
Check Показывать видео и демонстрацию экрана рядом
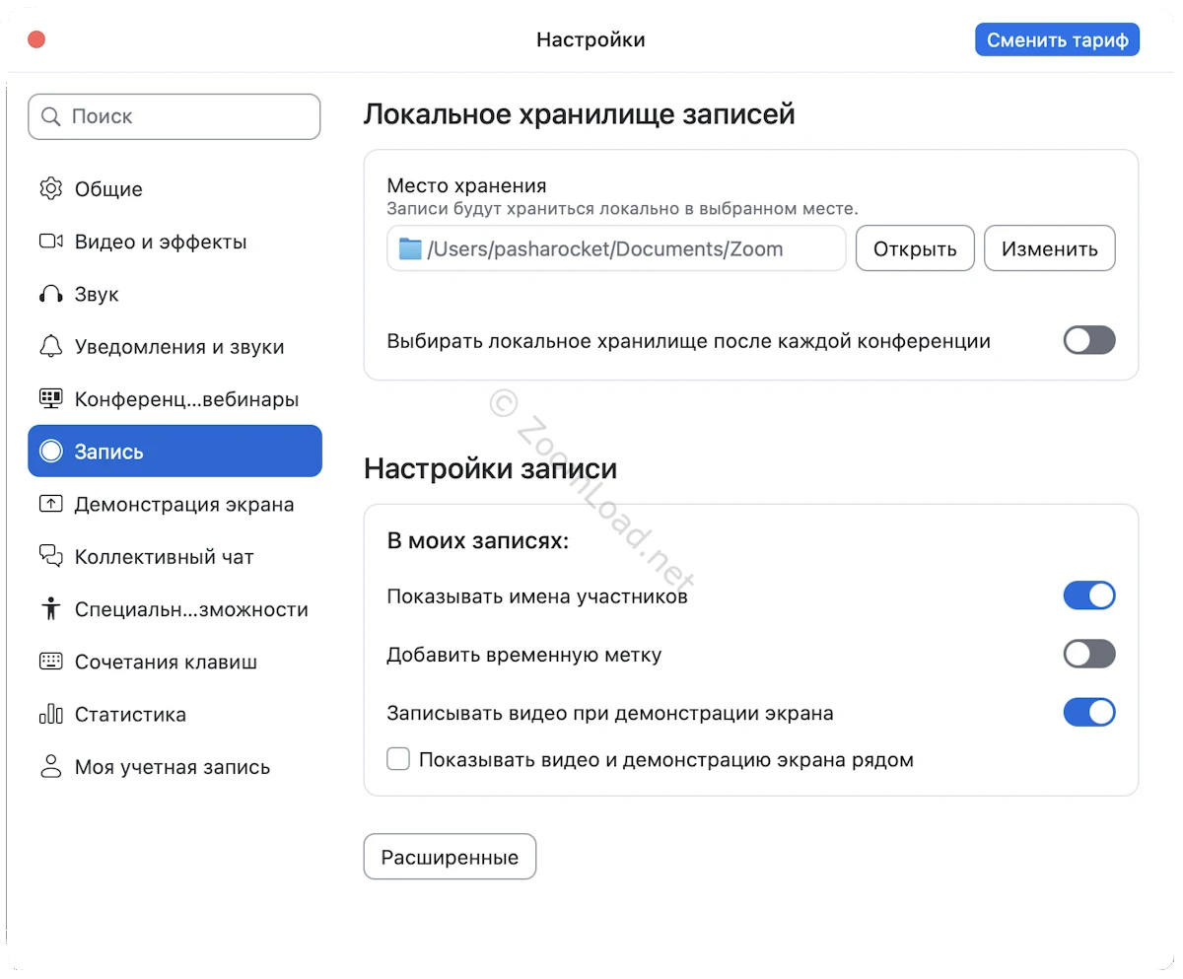tap(398, 759)
